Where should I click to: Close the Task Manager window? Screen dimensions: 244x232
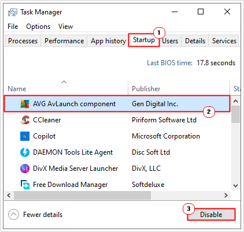tap(227, 12)
